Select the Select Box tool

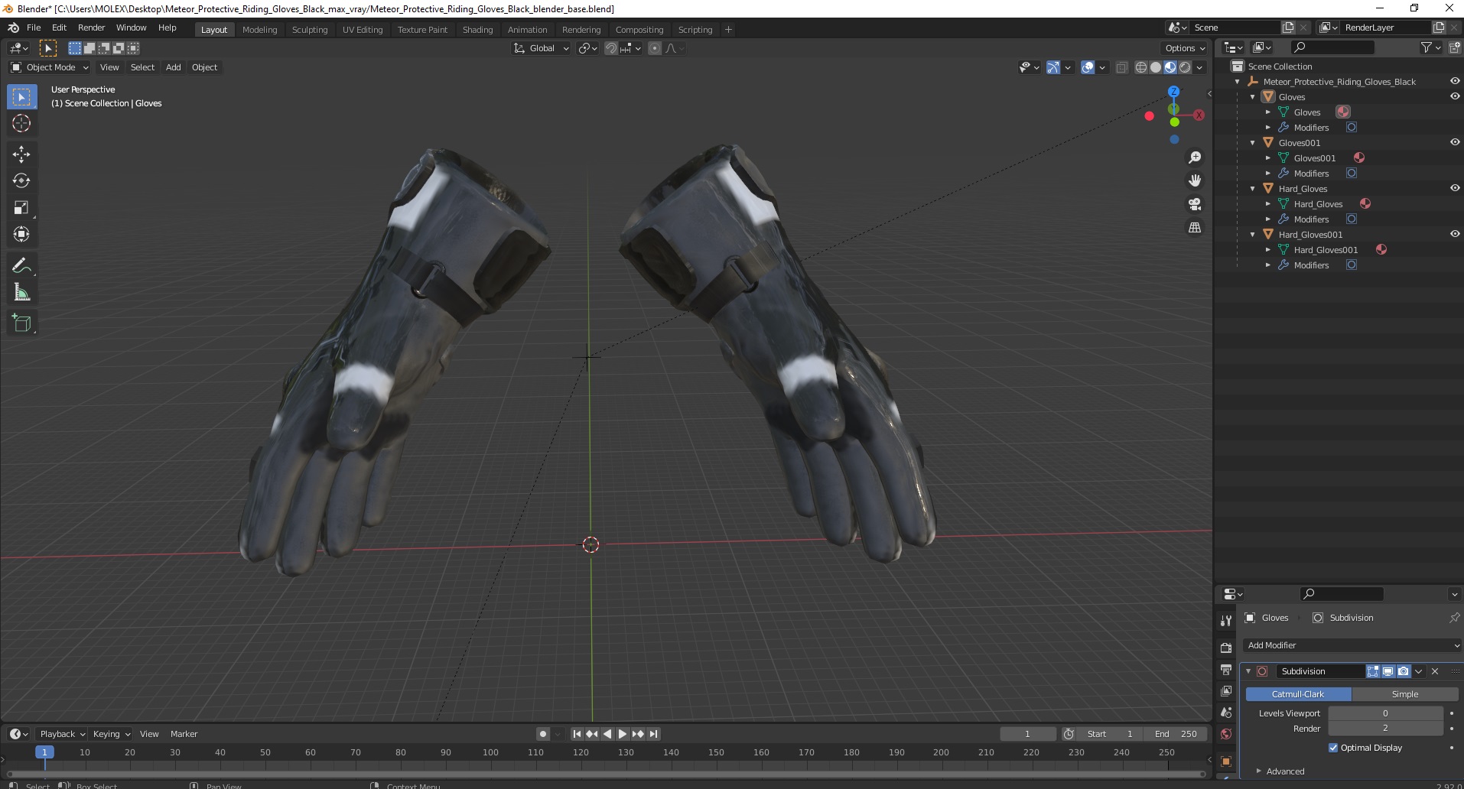point(21,97)
